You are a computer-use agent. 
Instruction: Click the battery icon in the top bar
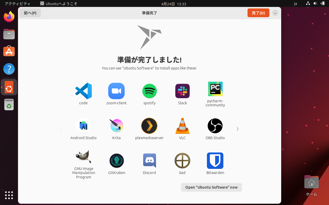pyautogui.click(x=323, y=4)
